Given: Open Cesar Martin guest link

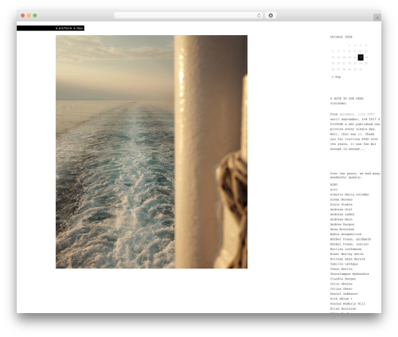Looking at the screenshot, I should [x=341, y=269].
